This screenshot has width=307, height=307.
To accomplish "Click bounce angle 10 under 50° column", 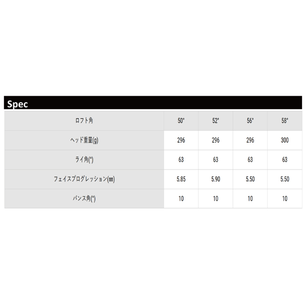I will (181, 199).
